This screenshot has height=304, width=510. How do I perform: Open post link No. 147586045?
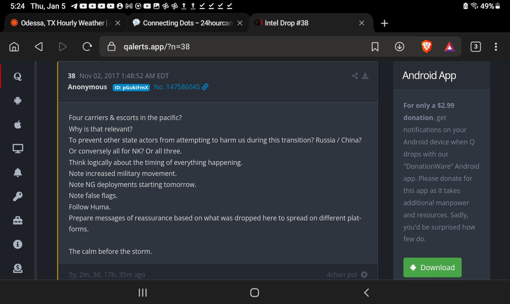177,87
